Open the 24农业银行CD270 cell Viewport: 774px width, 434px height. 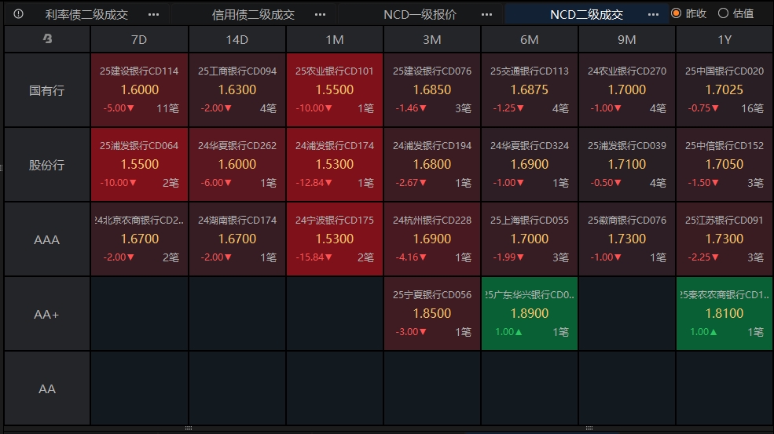tap(627, 90)
